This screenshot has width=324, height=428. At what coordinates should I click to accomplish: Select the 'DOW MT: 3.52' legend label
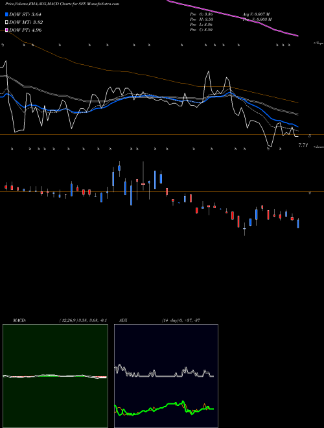26,23
